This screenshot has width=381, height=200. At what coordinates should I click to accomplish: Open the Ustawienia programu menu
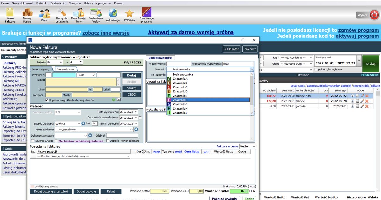(97, 3)
